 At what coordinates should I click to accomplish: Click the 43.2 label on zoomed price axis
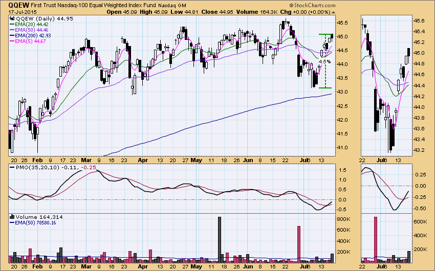[x=419, y=150]
